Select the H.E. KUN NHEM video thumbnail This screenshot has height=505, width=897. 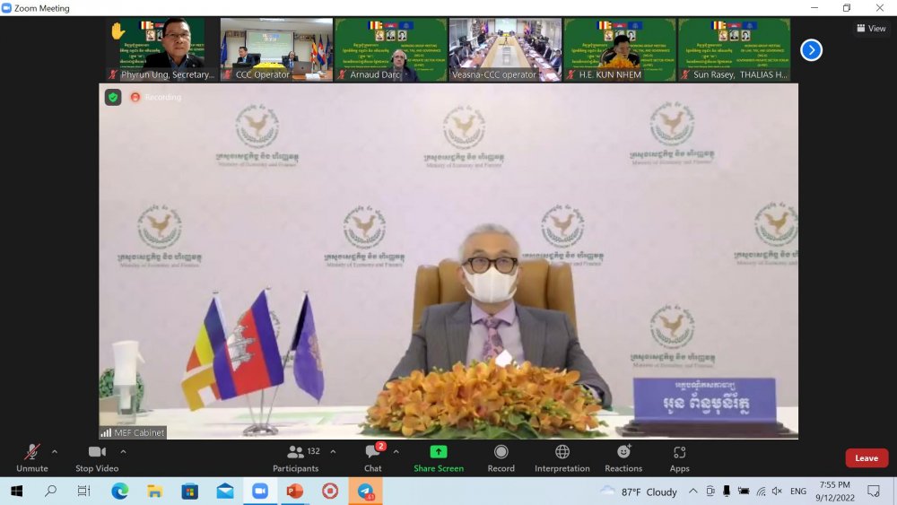coord(620,49)
